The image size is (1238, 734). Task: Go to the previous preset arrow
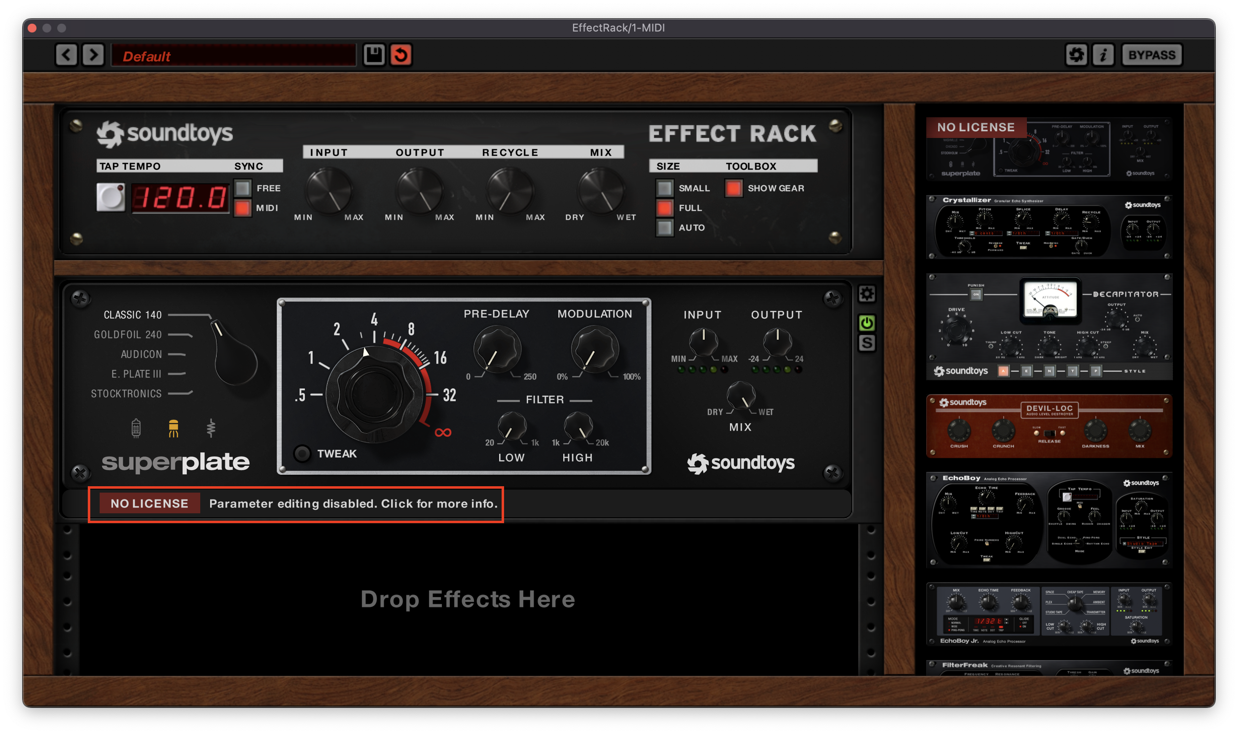pos(66,55)
